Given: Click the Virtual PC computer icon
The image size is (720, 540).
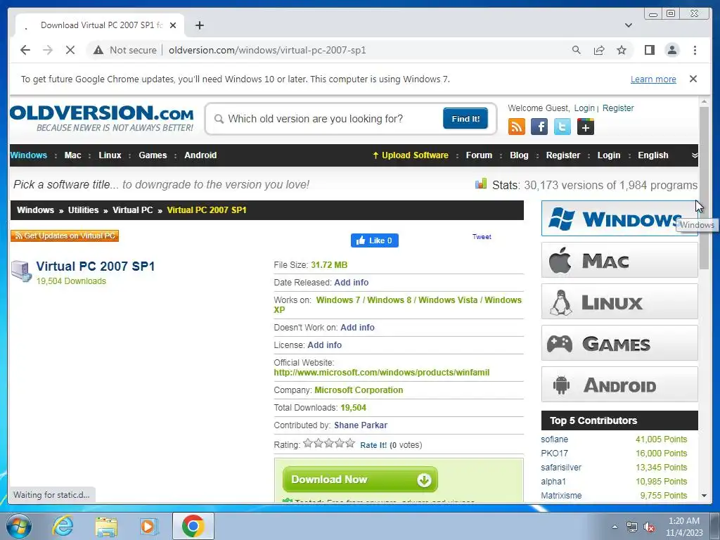Looking at the screenshot, I should point(21,271).
